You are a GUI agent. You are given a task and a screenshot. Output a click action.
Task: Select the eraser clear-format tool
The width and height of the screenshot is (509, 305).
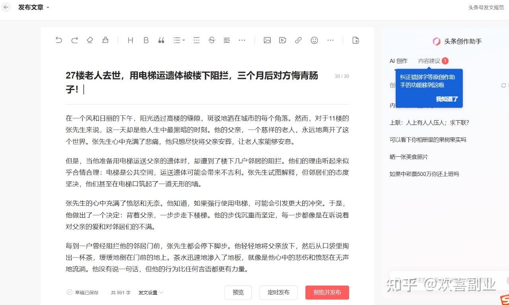90,40
